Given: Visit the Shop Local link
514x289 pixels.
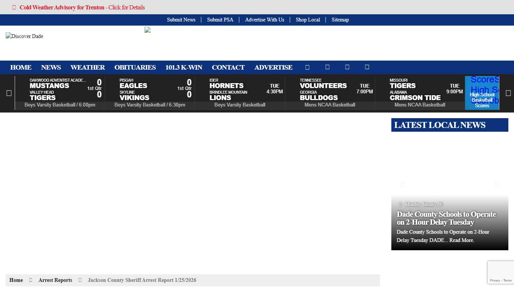Looking at the screenshot, I should point(308,20).
